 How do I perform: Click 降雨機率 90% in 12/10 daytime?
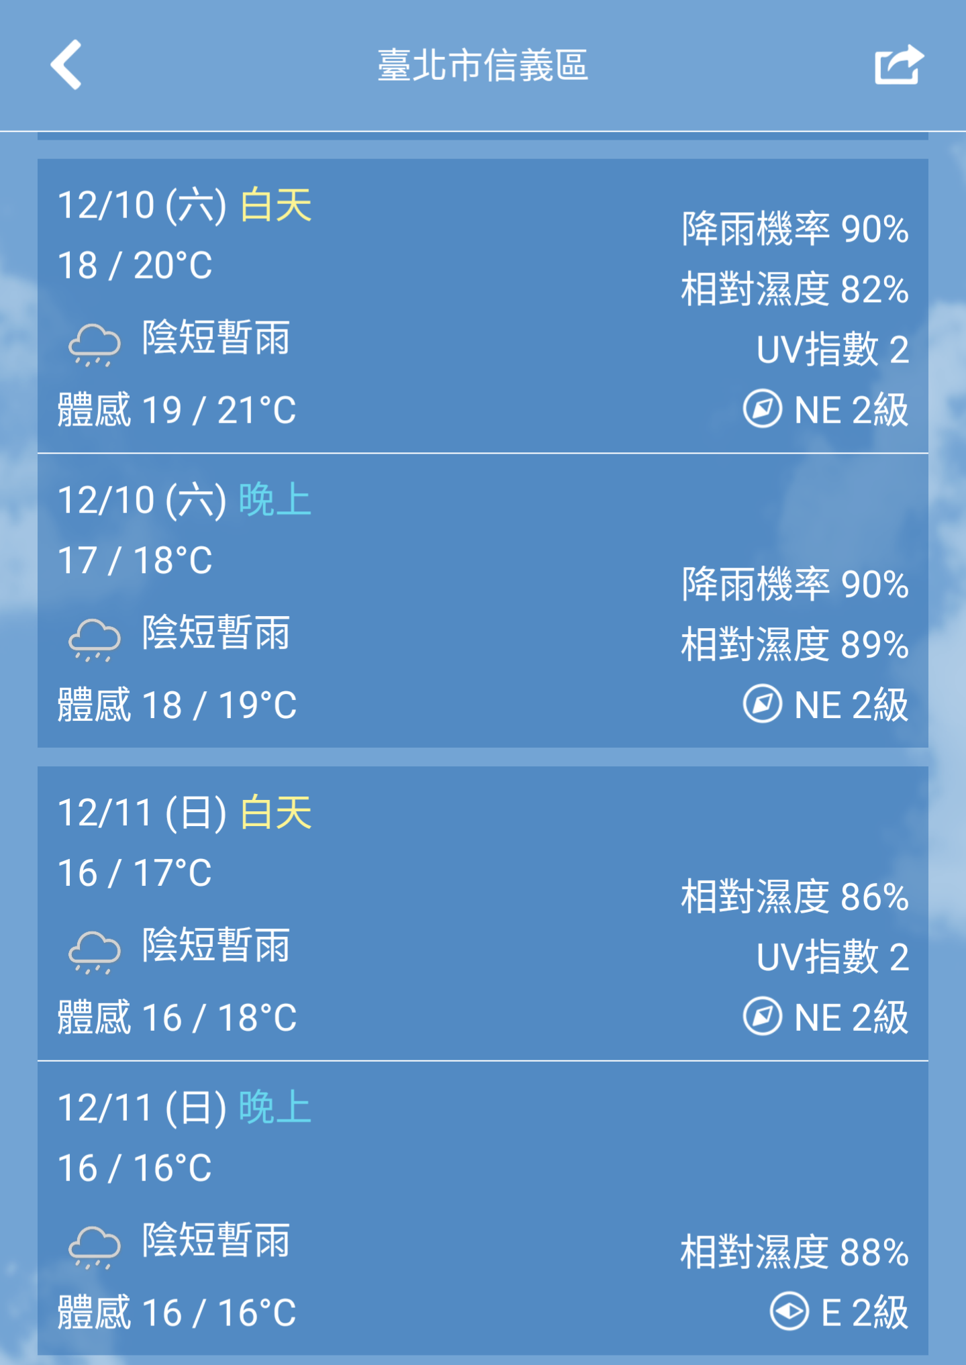coord(795,229)
